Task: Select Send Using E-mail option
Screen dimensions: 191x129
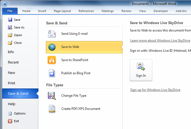Action: click(84, 34)
